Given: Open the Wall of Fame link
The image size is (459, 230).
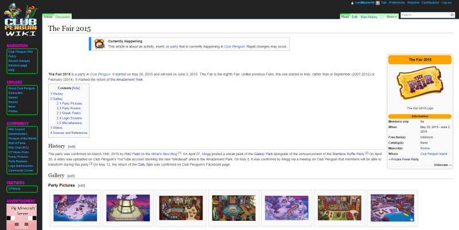Looking at the screenshot, I should click(x=17, y=143).
